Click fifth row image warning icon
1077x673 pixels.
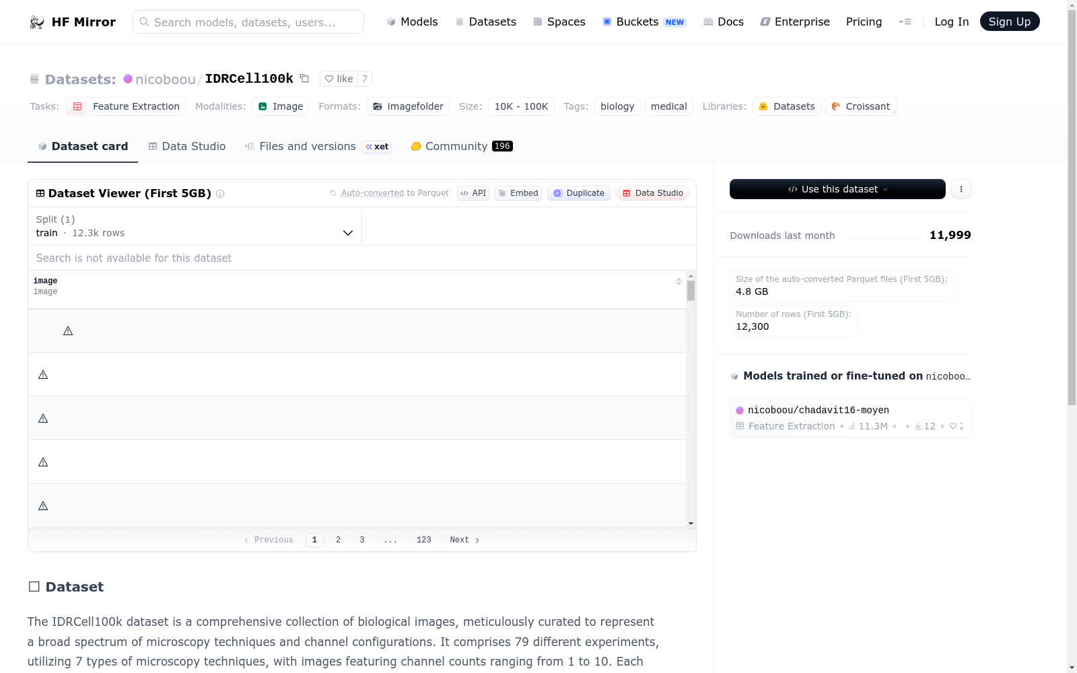43,505
